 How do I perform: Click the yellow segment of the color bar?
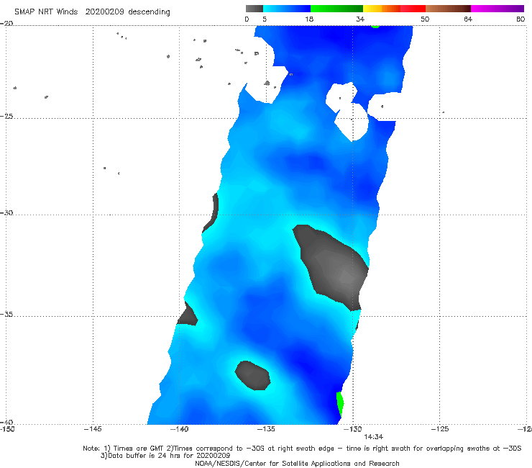pos(372,9)
